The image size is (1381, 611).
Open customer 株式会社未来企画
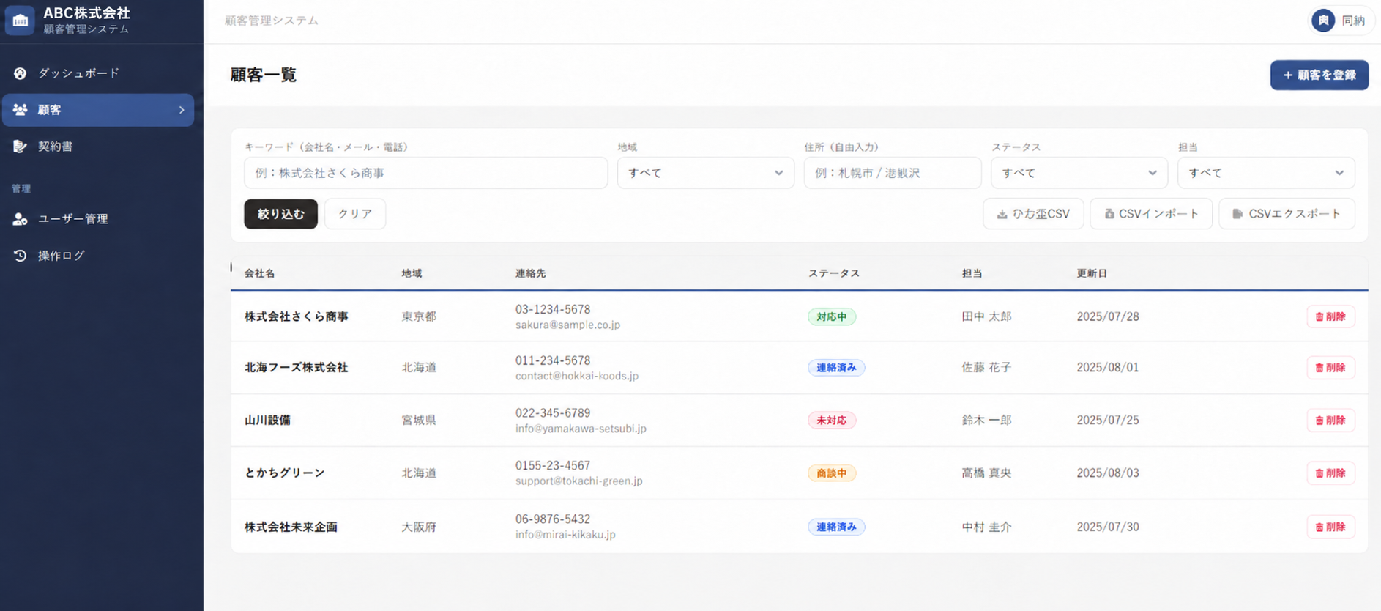(291, 527)
